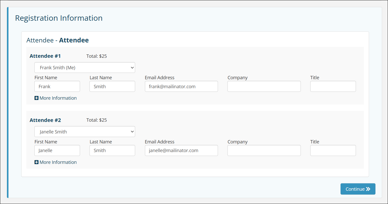The width and height of the screenshot is (388, 204).
Task: Open the Frank Smith (Me) attendee dropdown
Action: point(85,67)
